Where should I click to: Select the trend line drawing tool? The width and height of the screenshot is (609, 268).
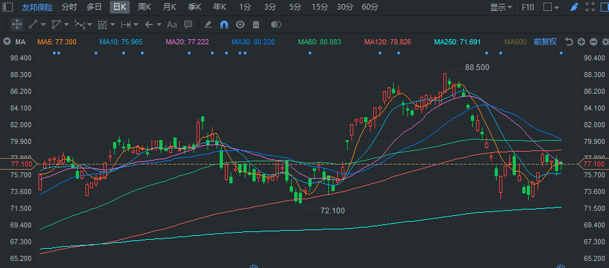click(33, 24)
